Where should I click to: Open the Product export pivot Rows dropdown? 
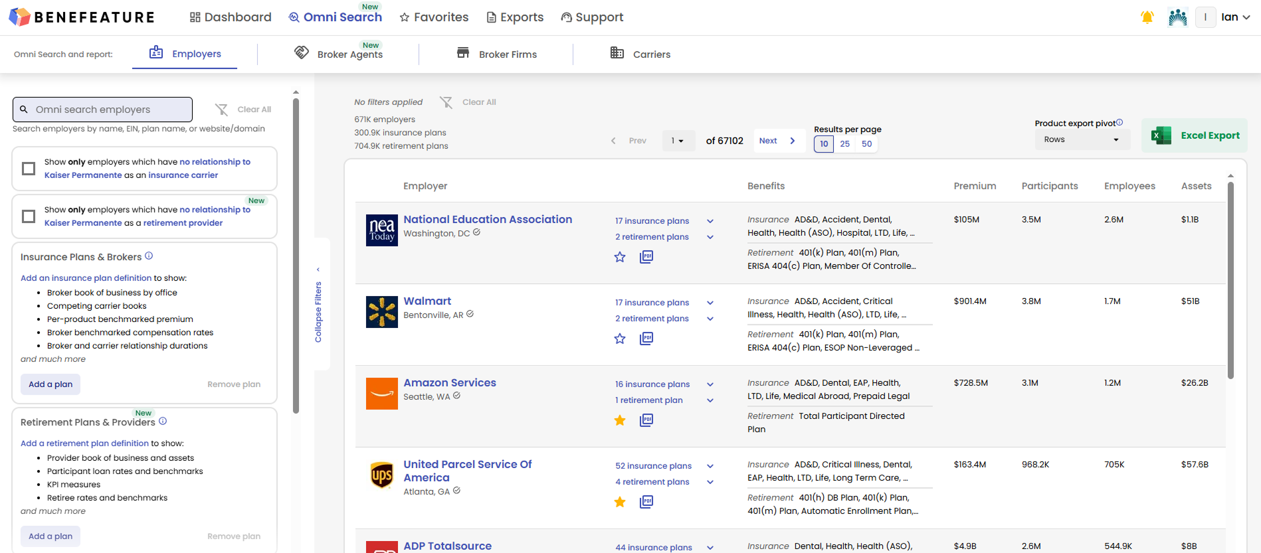tap(1081, 139)
